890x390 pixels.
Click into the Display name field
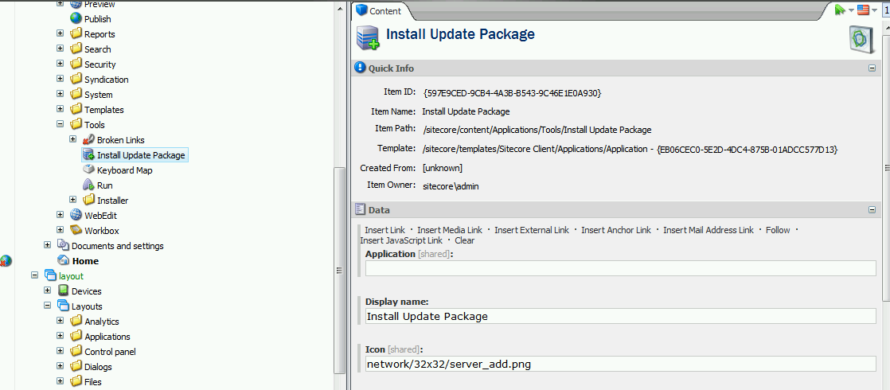pyautogui.click(x=620, y=316)
